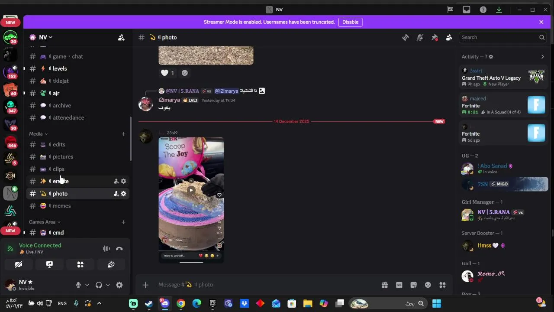Toggle the member list icon

(449, 38)
